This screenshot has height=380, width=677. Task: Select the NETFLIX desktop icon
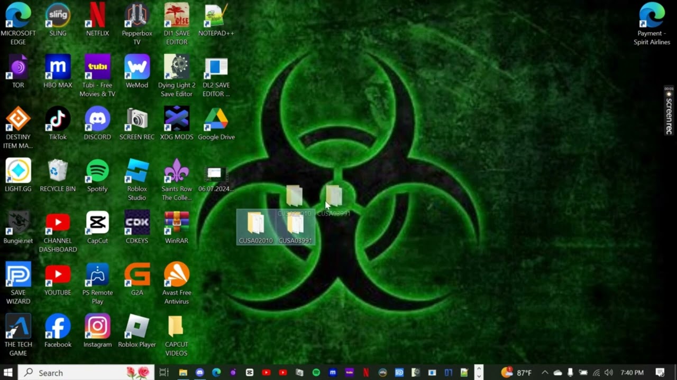click(97, 20)
